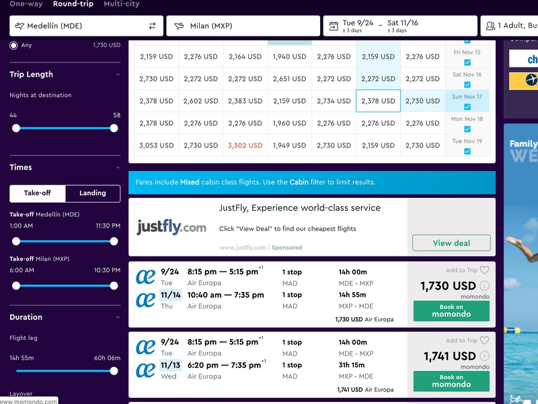The height and width of the screenshot is (404, 538).
Task: Click the travelers person icon
Action: click(x=490, y=26)
